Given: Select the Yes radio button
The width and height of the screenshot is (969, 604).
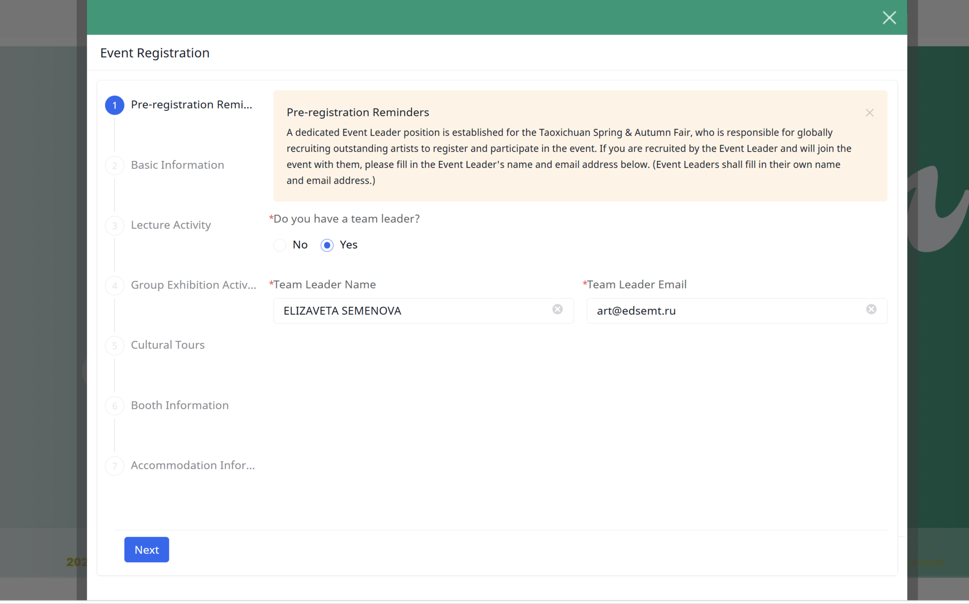Looking at the screenshot, I should pyautogui.click(x=327, y=245).
